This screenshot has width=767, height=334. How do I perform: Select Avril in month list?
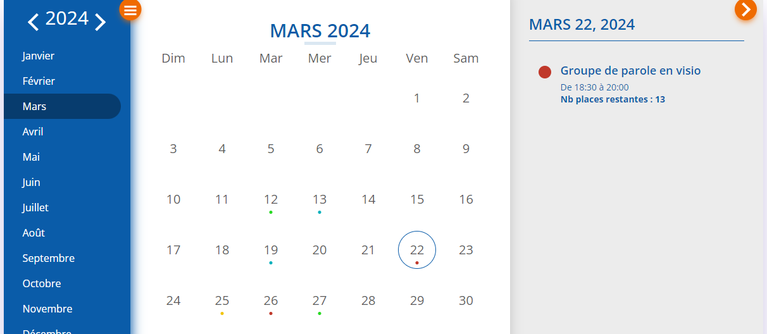[x=33, y=132]
